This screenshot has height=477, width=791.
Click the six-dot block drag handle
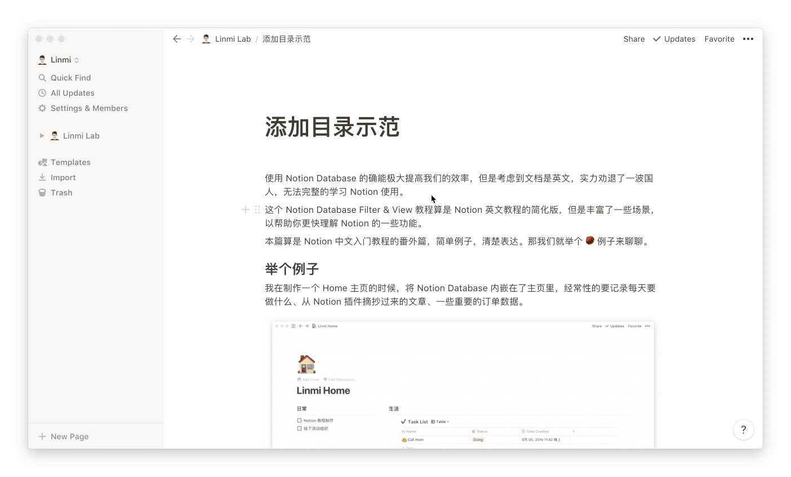pos(257,209)
